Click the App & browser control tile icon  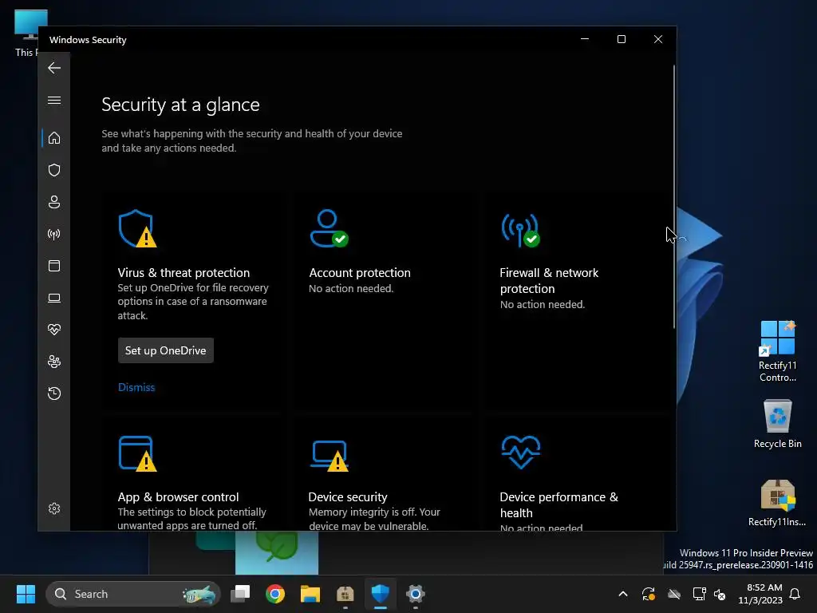(137, 453)
